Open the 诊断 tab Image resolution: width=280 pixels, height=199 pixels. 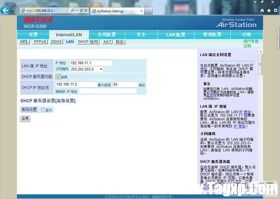(247, 34)
